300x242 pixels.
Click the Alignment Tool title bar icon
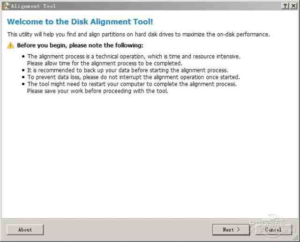[x=6, y=6]
